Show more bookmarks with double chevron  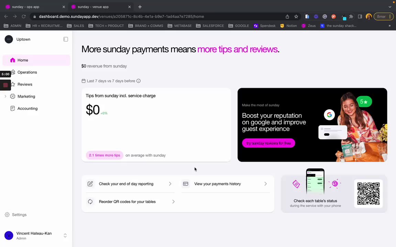389,26
